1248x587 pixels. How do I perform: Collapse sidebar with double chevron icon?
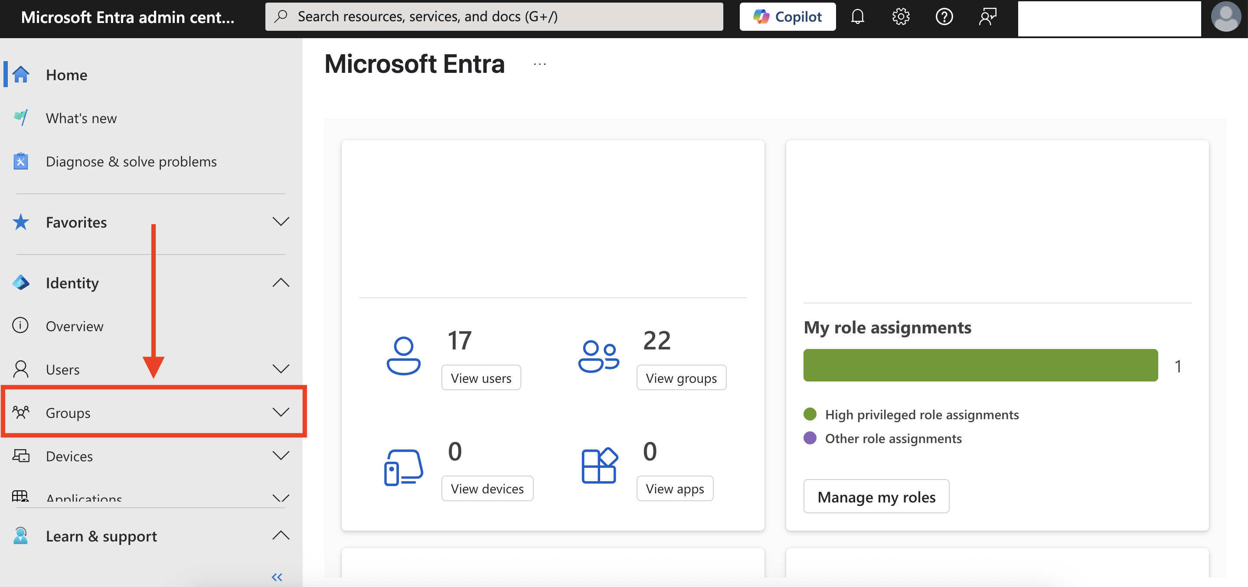coord(277,576)
